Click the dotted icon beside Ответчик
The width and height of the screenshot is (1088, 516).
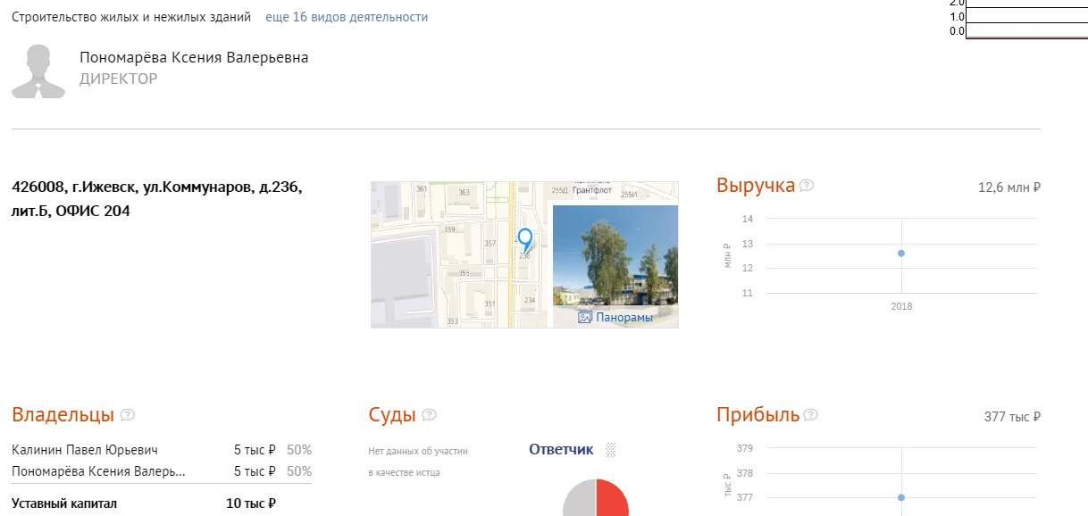click(611, 449)
